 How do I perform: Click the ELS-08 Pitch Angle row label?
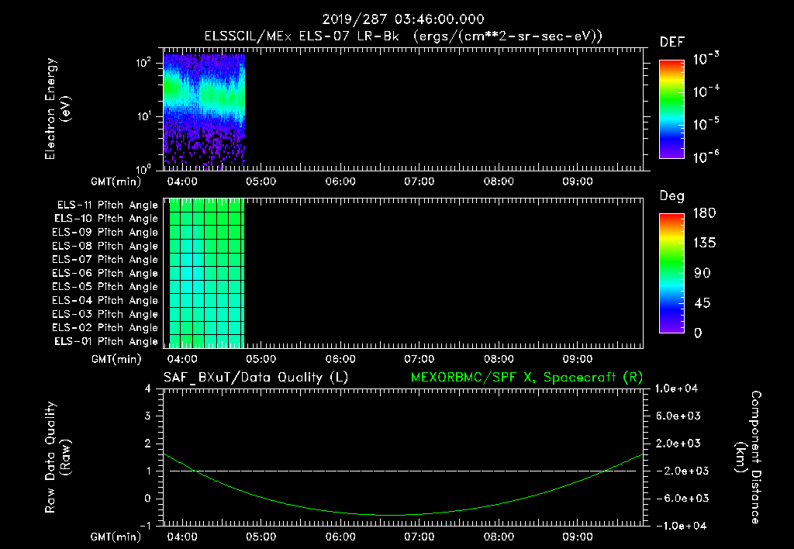(x=105, y=246)
